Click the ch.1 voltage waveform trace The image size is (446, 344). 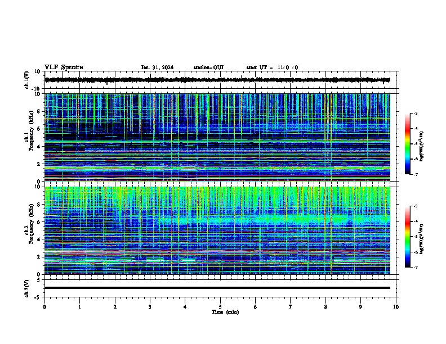(x=217, y=80)
